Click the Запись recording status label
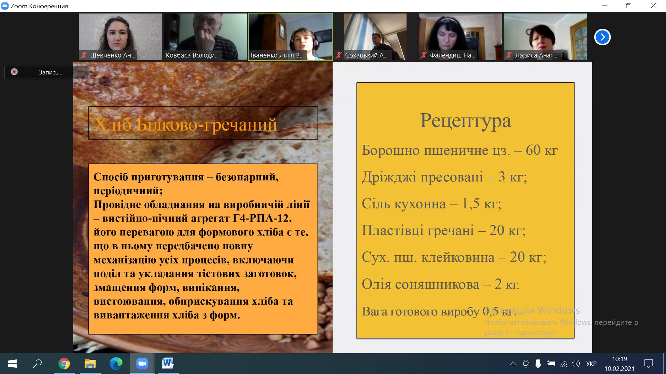Image resolution: width=666 pixels, height=374 pixels. point(51,72)
